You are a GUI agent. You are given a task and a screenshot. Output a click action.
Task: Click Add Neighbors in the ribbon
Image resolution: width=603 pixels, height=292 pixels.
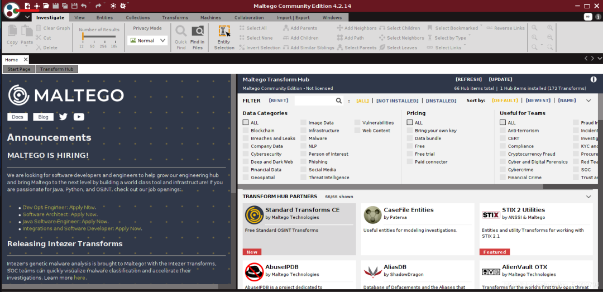click(356, 28)
